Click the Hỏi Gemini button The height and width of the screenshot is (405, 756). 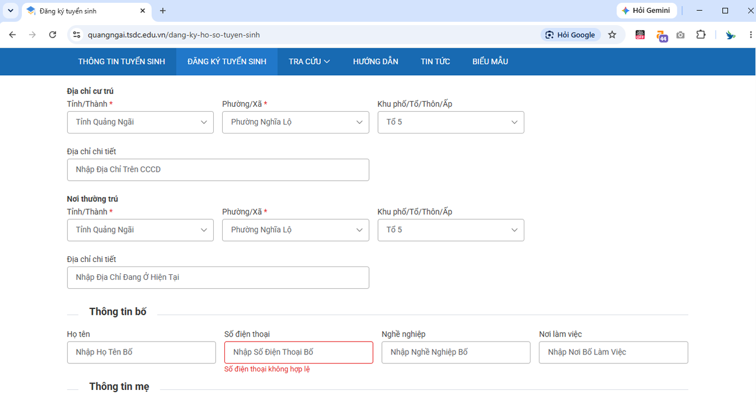647,11
